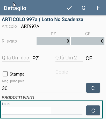
Task: Click the PZ unit beside Q.tà Um doc
Action: click(x=36, y=58)
